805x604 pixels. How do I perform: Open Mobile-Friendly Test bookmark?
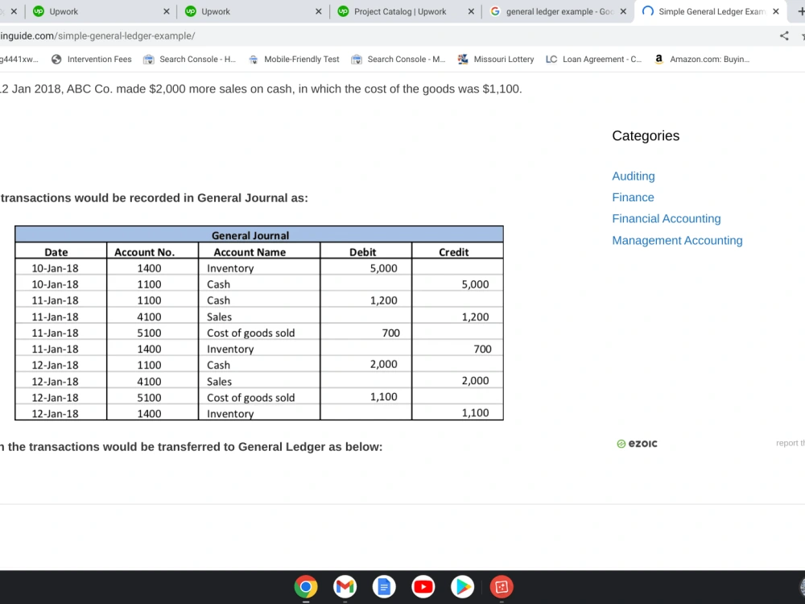tap(294, 59)
